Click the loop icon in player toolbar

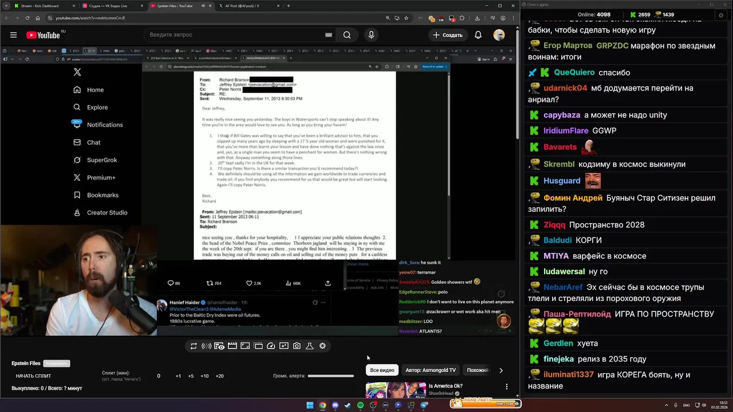point(194,346)
